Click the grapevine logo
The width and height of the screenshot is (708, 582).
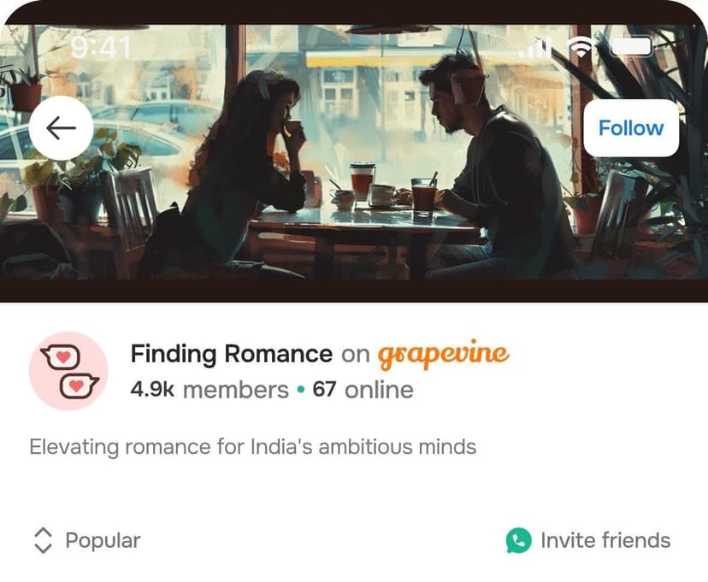coord(444,353)
